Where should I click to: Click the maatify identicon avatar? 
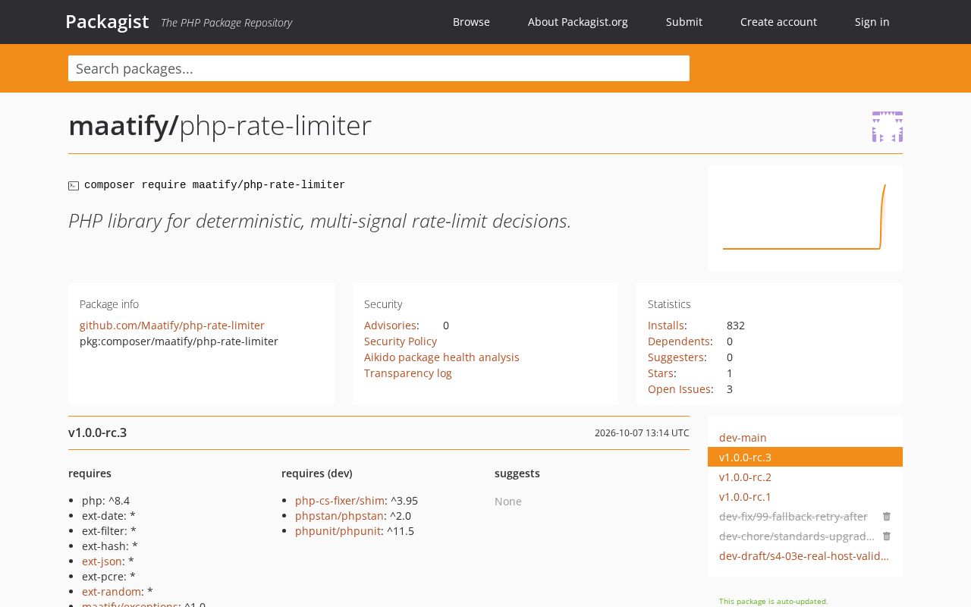(887, 127)
